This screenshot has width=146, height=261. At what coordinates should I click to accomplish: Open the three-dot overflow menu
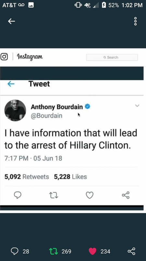click(135, 21)
